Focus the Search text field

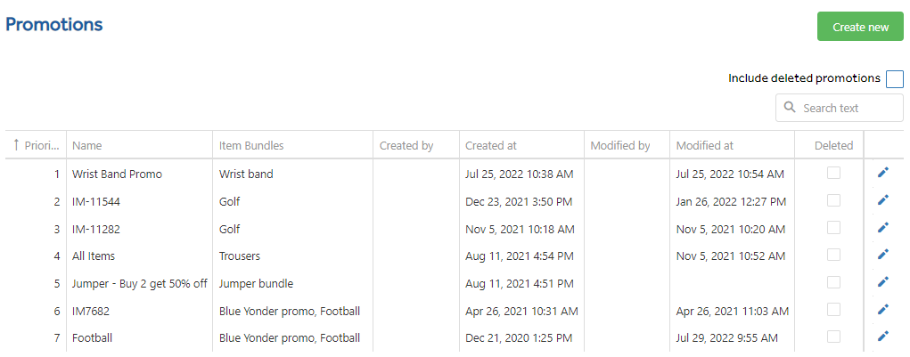tap(840, 108)
